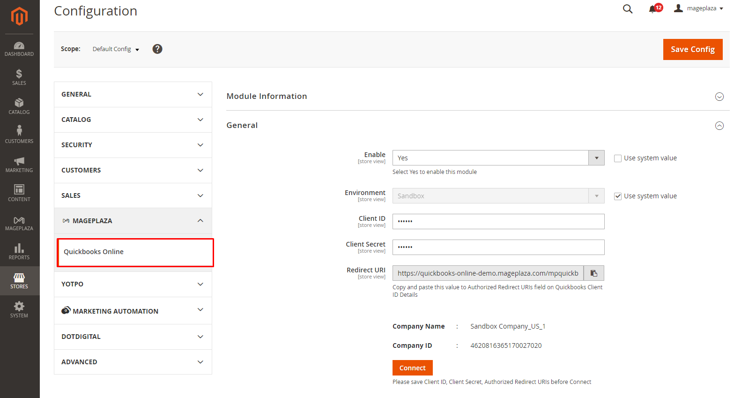
Task: Click the Redirect URI text field
Action: [488, 273]
